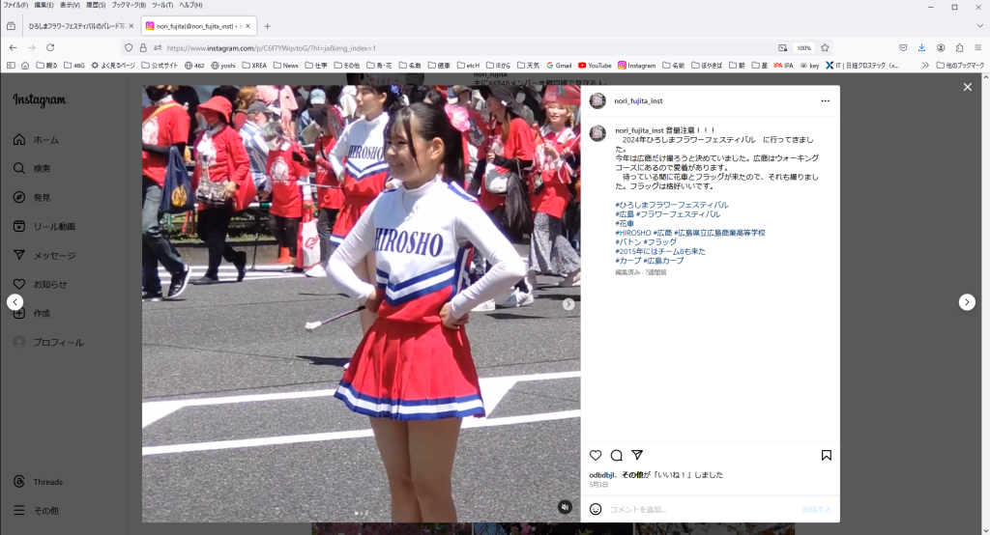Click the Instagram logo

[x=39, y=100]
